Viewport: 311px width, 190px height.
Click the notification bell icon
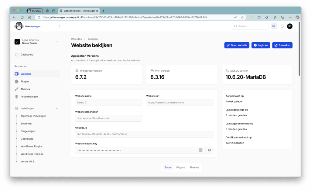tap(282, 26)
